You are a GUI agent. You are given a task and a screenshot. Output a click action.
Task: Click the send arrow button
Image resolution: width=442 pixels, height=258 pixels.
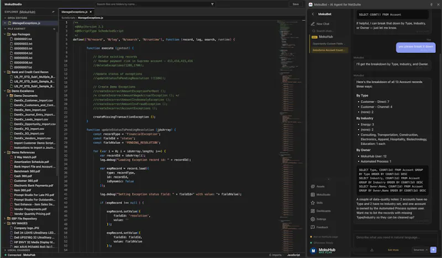(433, 250)
